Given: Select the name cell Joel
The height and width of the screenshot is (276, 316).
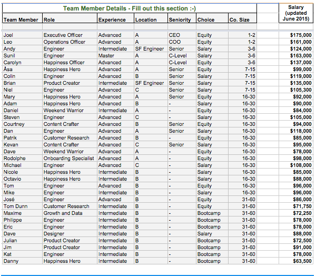Looking at the screenshot, I should 22,35.
